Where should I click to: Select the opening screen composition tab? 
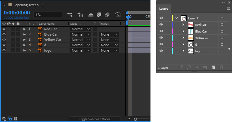(x=27, y=5)
